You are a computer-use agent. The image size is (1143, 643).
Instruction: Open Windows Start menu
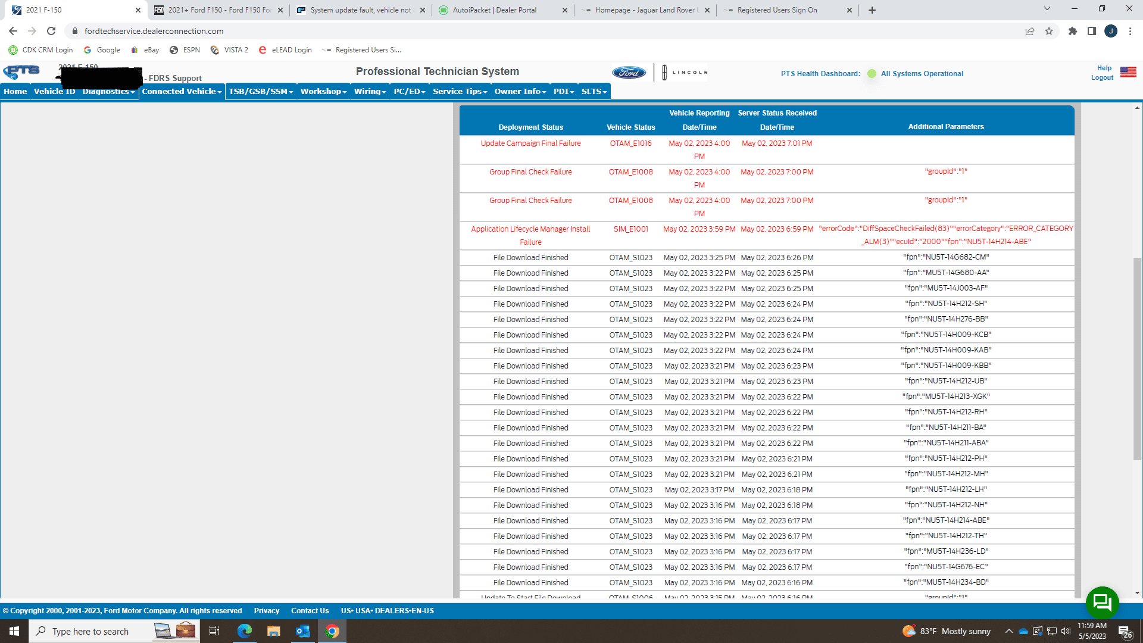(x=14, y=631)
